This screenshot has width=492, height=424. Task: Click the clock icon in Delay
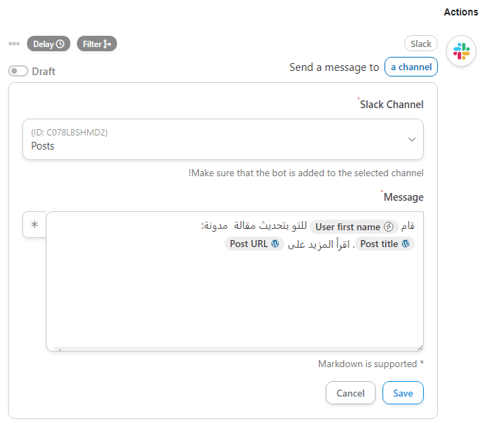(x=60, y=44)
